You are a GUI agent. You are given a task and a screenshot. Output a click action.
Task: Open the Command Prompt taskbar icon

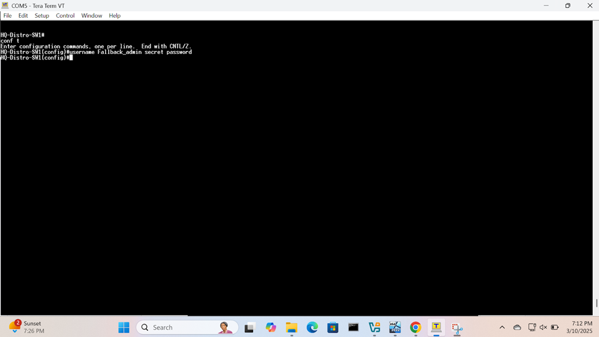(x=353, y=327)
